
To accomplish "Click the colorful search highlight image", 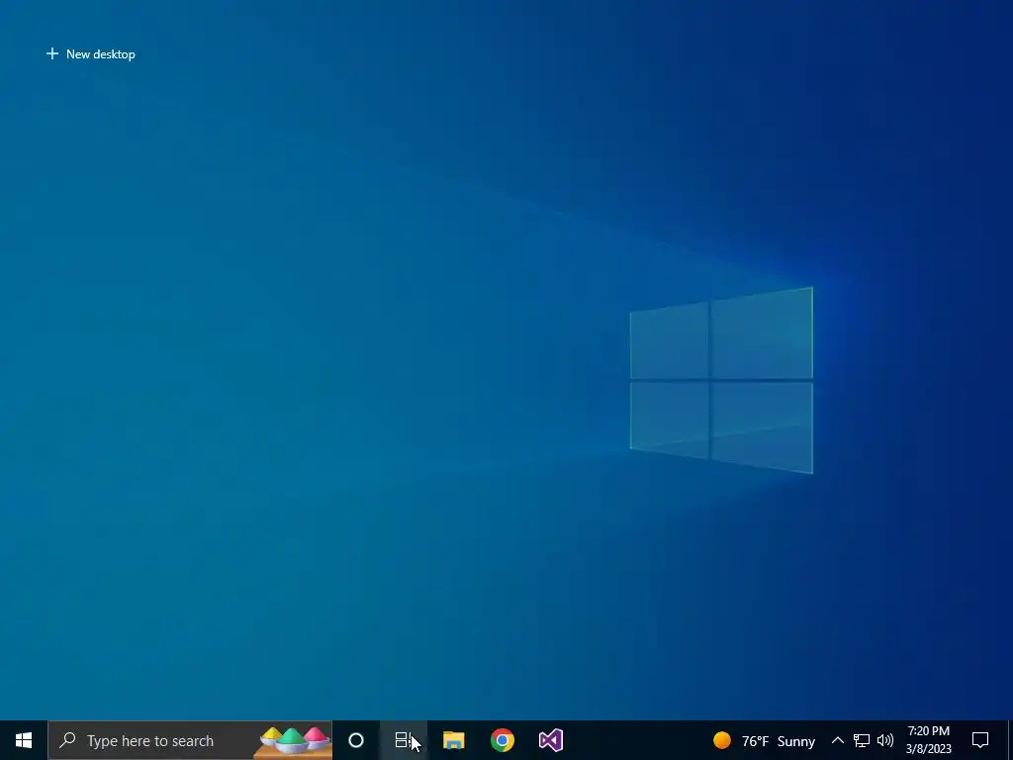I will 293,740.
